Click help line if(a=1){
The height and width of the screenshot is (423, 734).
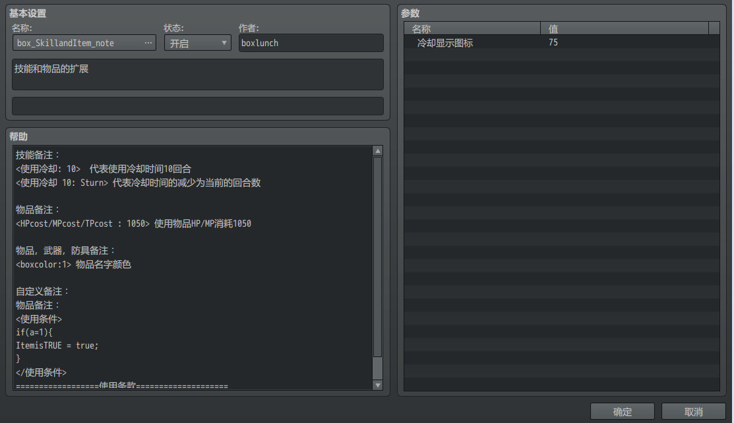(x=34, y=332)
